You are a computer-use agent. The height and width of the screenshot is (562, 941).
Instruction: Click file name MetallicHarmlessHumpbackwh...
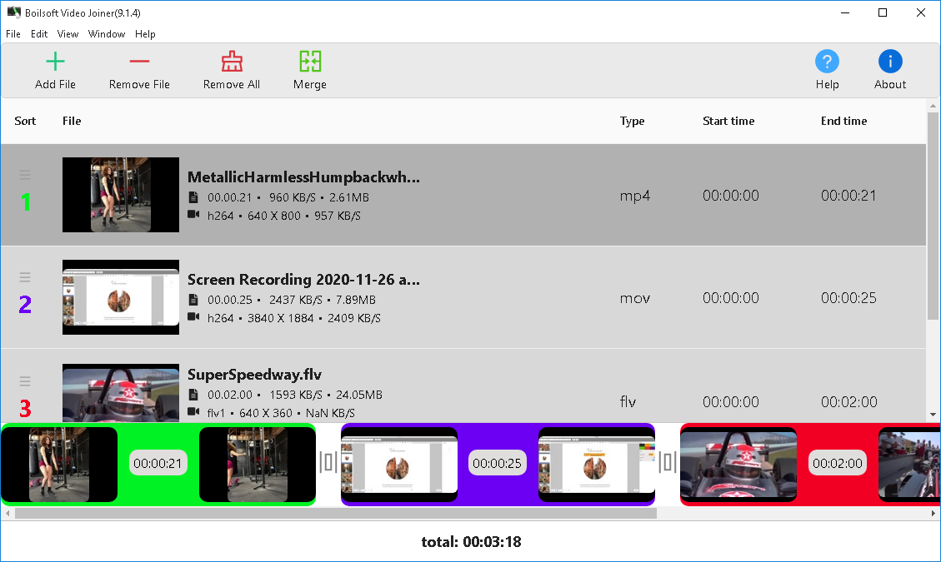point(303,177)
